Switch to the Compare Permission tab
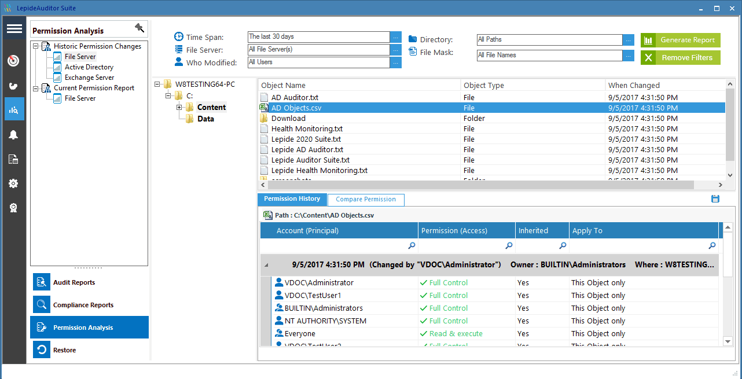 coord(366,200)
